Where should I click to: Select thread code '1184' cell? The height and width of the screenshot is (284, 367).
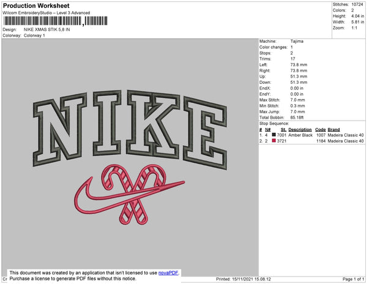(321, 141)
